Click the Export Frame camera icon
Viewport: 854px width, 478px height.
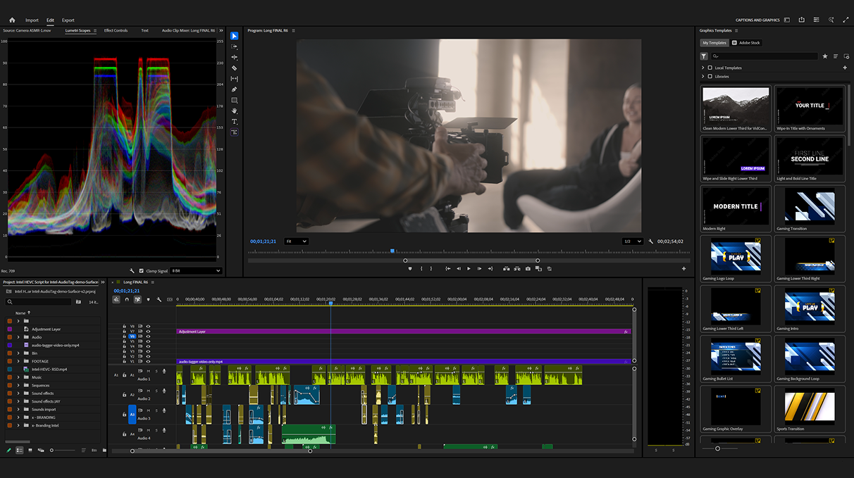click(528, 268)
